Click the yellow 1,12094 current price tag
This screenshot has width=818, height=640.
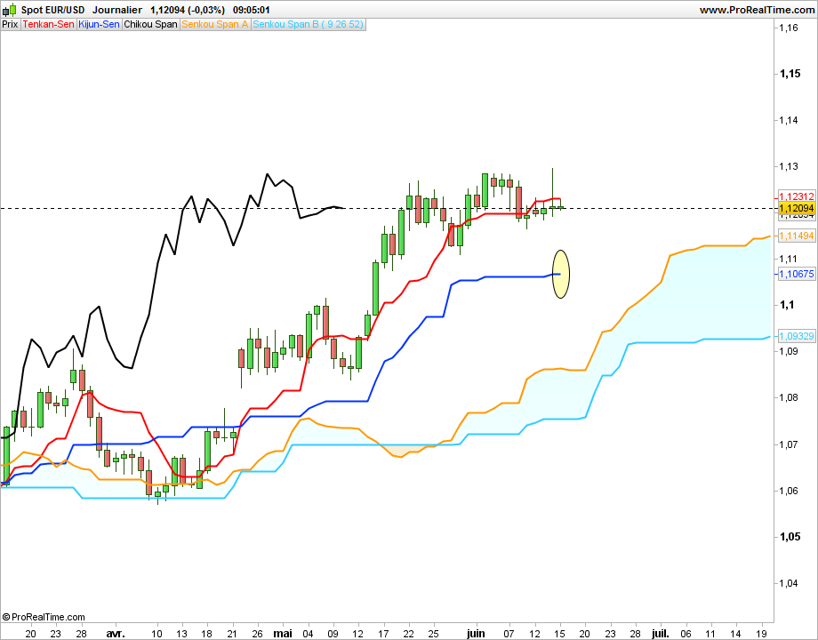796,209
